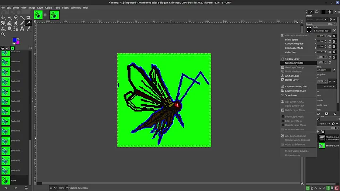Open the Filters menu
The width and height of the screenshot is (340, 191).
(66, 8)
